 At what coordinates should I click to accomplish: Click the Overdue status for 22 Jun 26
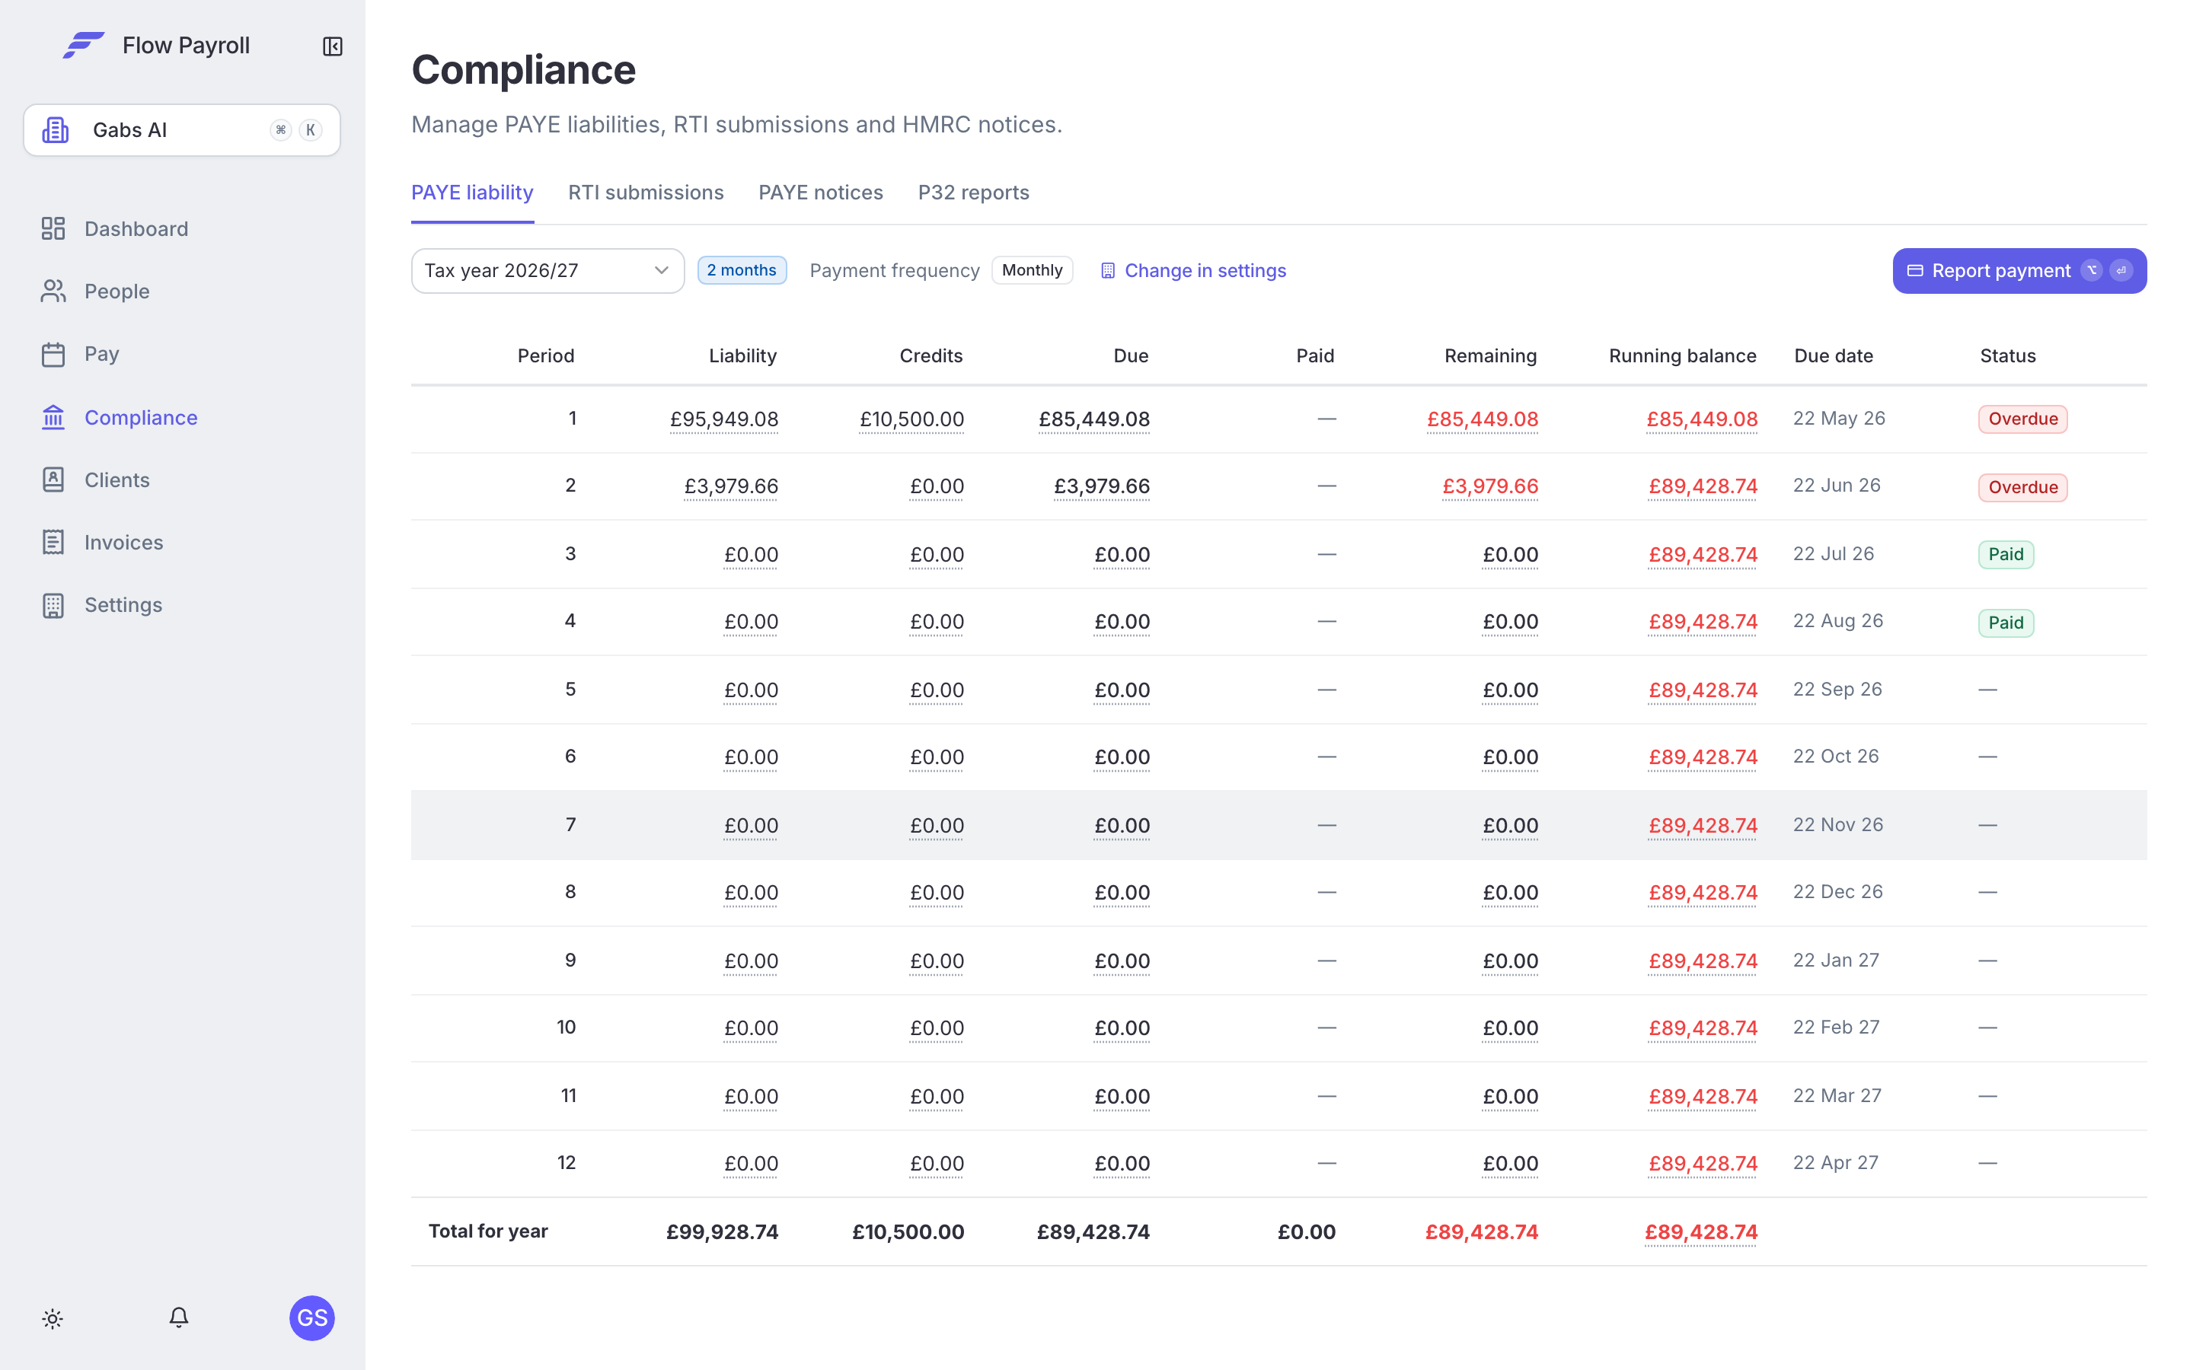pyautogui.click(x=2022, y=487)
